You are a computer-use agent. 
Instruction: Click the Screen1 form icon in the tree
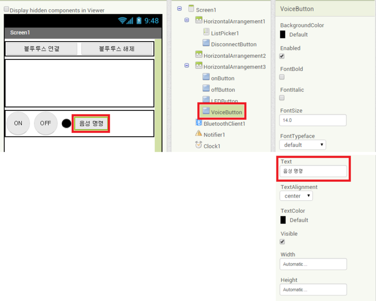tap(191, 9)
